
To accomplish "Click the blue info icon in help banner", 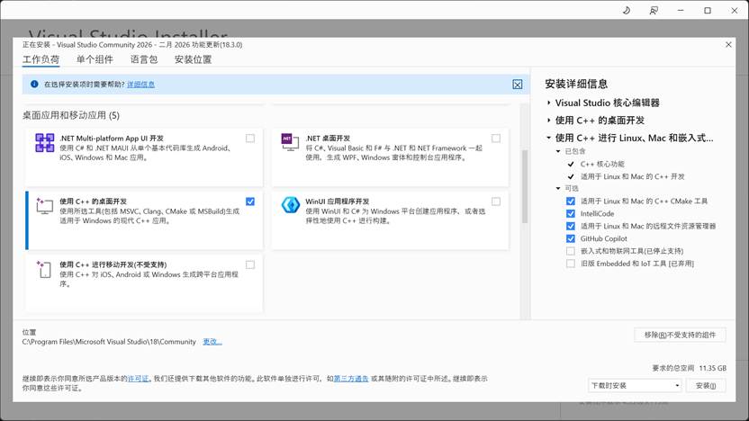I will (x=34, y=84).
